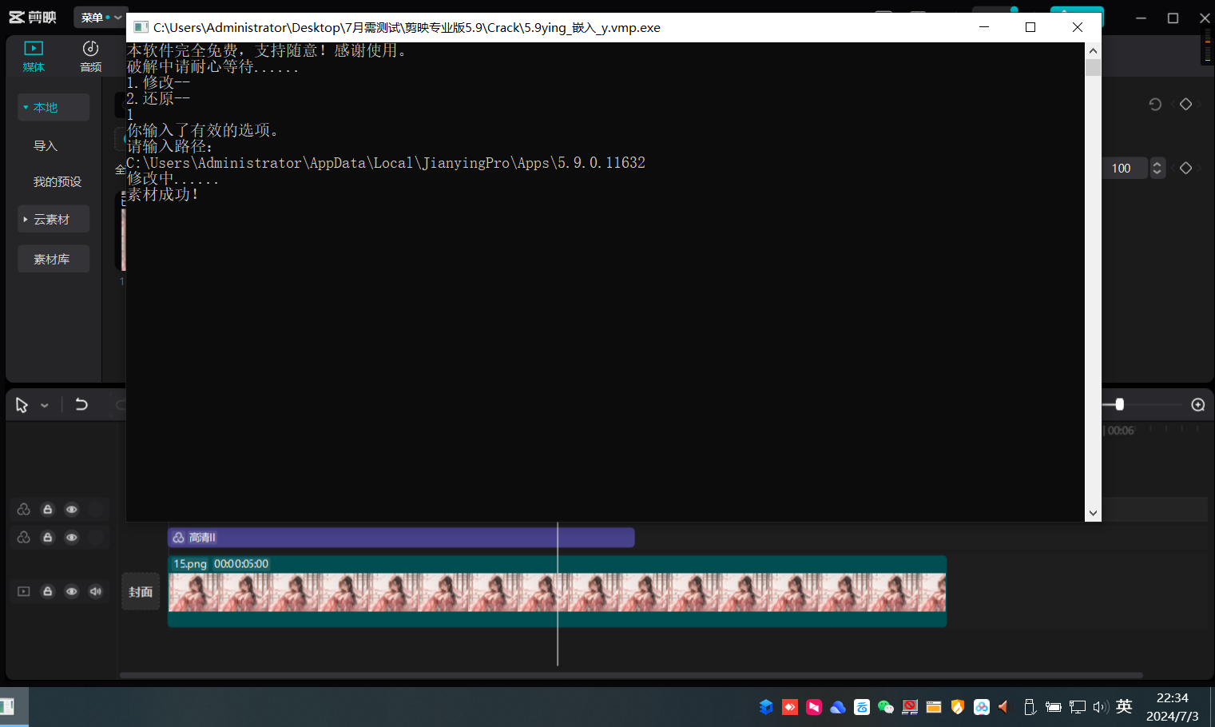This screenshot has width=1215, height=727.
Task: Switch to the 音频 tab
Action: 91,56
